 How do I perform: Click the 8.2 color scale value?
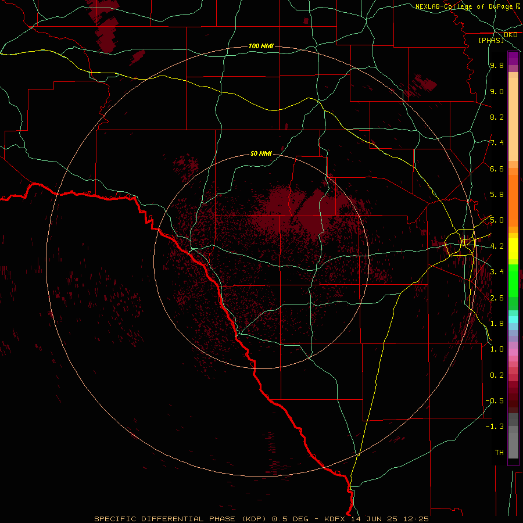pos(497,117)
